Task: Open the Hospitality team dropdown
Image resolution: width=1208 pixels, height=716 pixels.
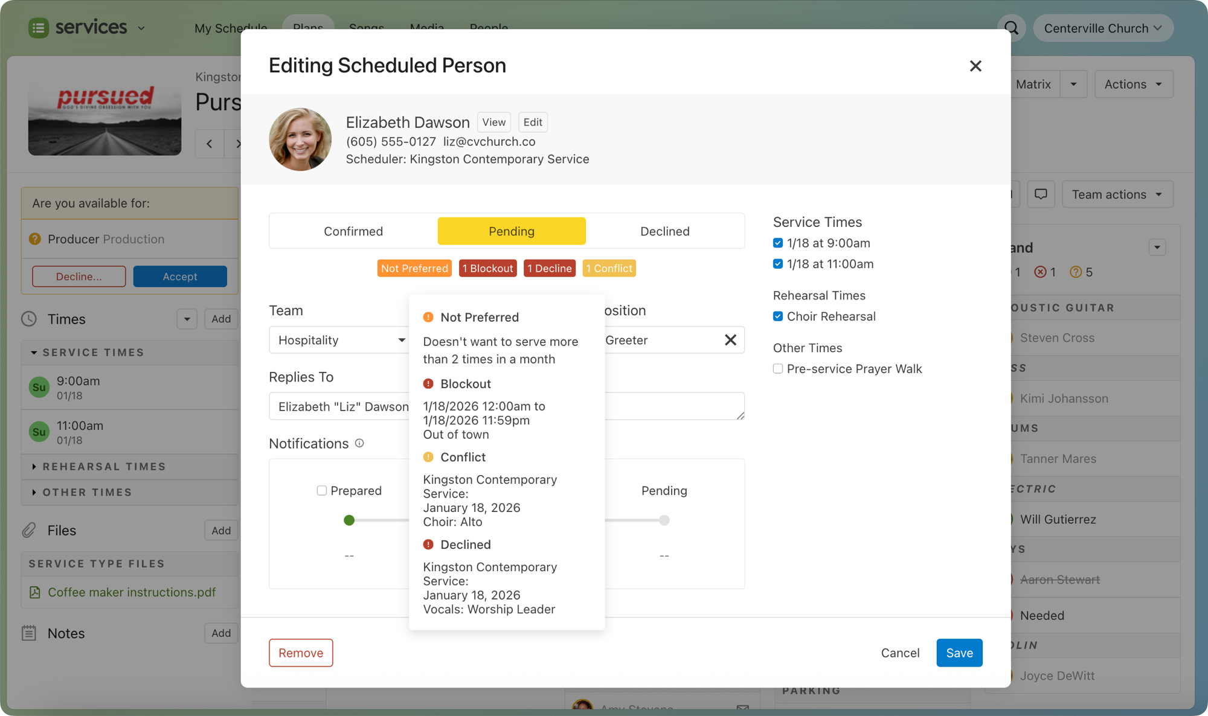Action: [x=338, y=340]
